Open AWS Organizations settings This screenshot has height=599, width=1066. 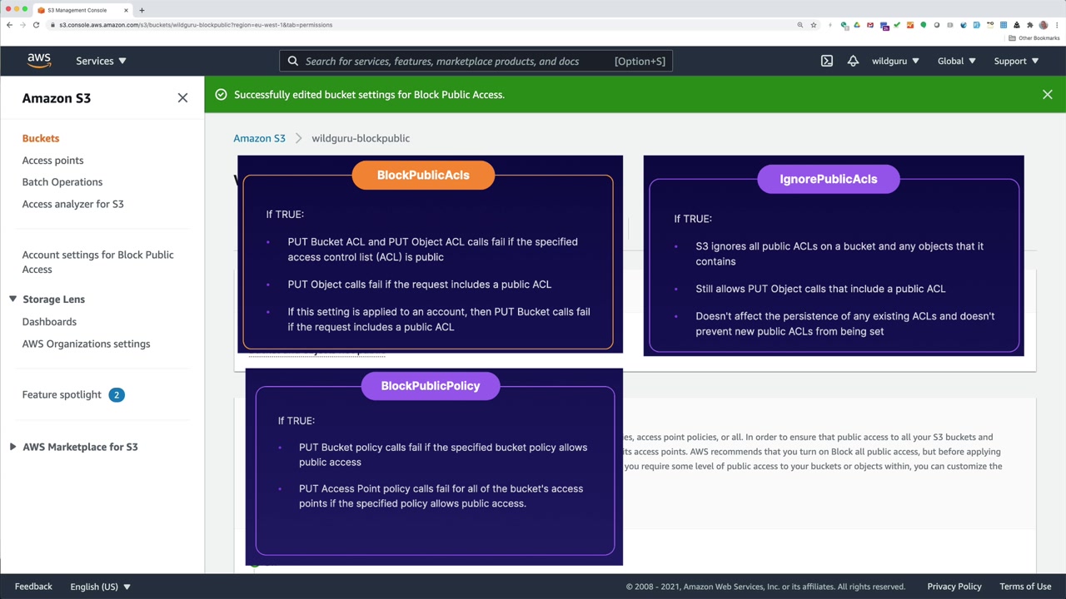(86, 344)
